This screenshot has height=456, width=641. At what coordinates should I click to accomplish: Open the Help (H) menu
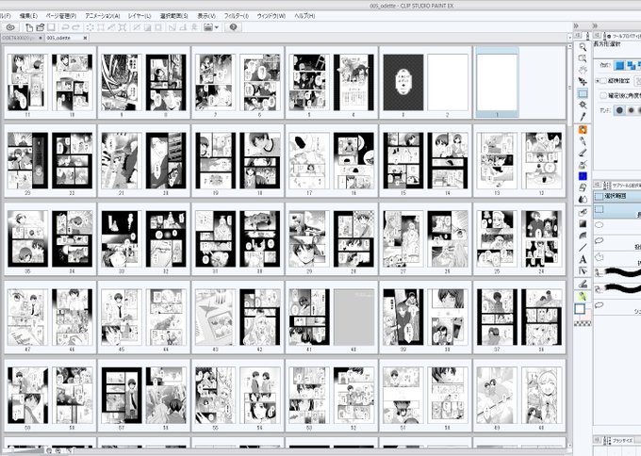pos(304,16)
